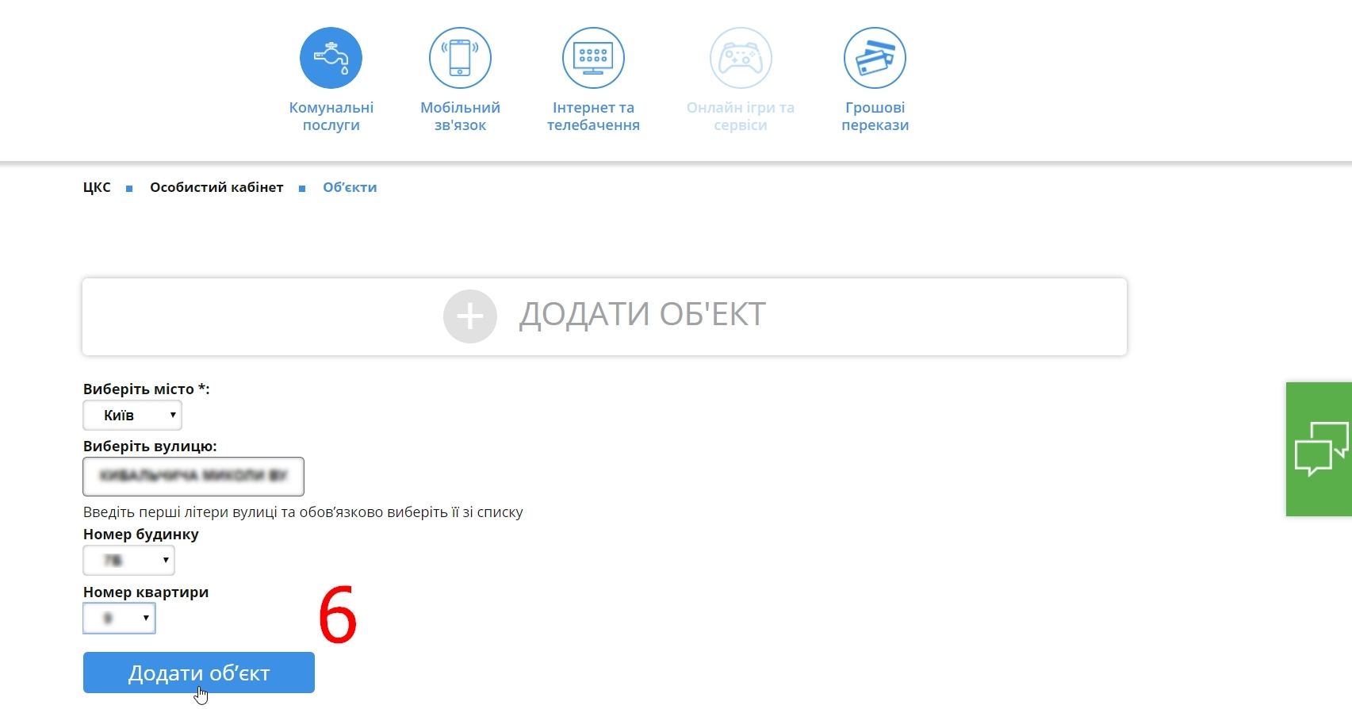Image resolution: width=1352 pixels, height=709 pixels.
Task: Select Грошові перекази label
Action: click(x=875, y=117)
